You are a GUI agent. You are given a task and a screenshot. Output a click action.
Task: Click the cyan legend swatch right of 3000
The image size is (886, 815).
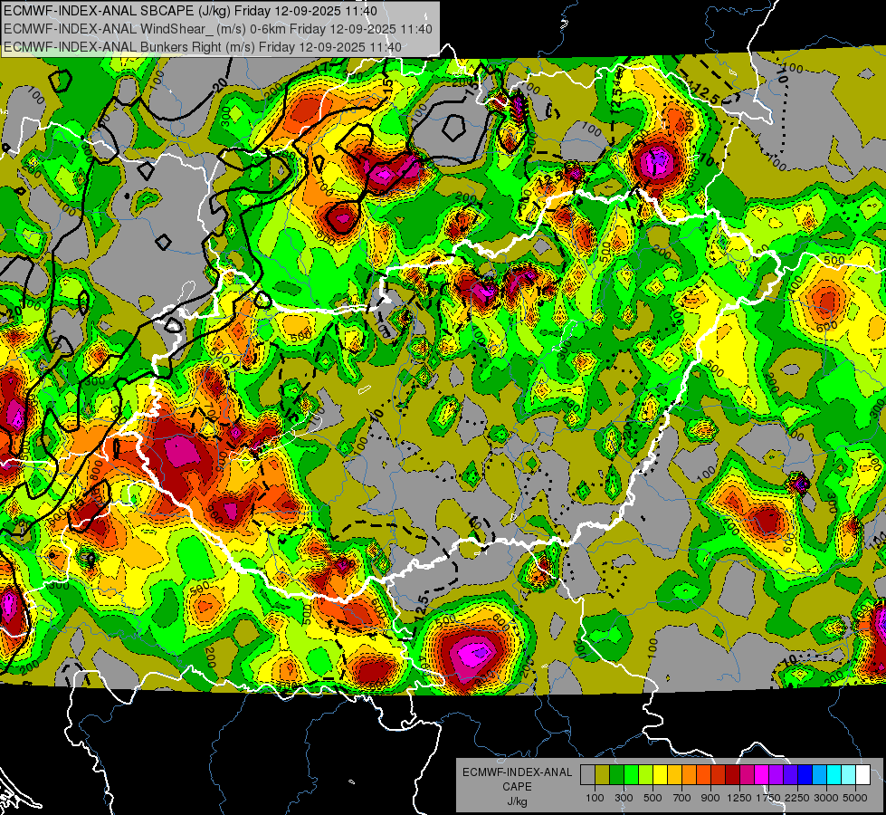tap(834, 775)
